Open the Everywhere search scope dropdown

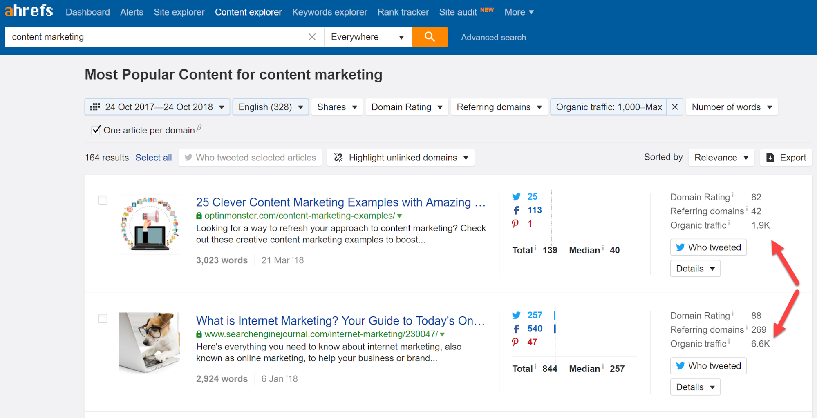[367, 37]
